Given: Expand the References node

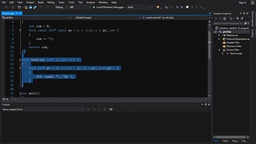Looking at the screenshot, I should click(219, 36).
